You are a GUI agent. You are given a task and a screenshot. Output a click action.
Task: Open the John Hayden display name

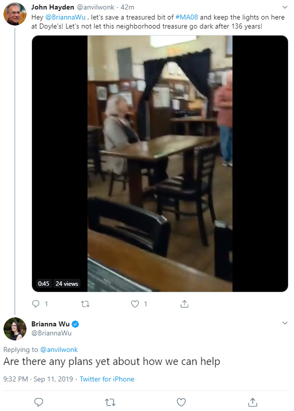[52, 8]
